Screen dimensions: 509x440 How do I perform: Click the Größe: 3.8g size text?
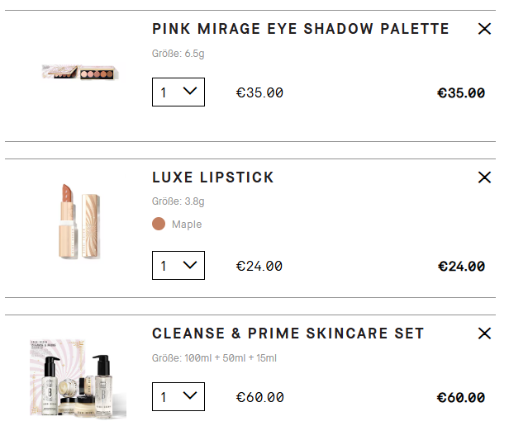(178, 201)
